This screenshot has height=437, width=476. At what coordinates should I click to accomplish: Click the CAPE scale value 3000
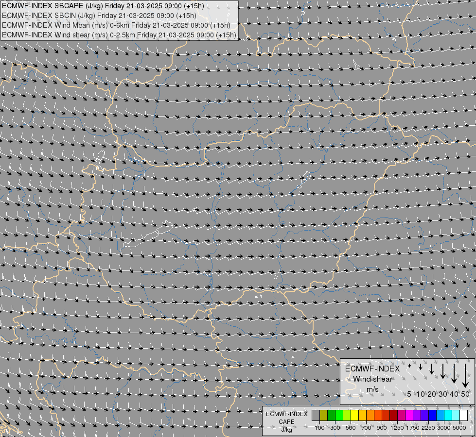pos(444,428)
